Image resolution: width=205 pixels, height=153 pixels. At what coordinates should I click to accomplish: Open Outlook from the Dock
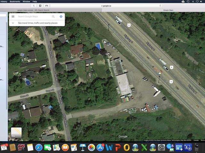127,148
